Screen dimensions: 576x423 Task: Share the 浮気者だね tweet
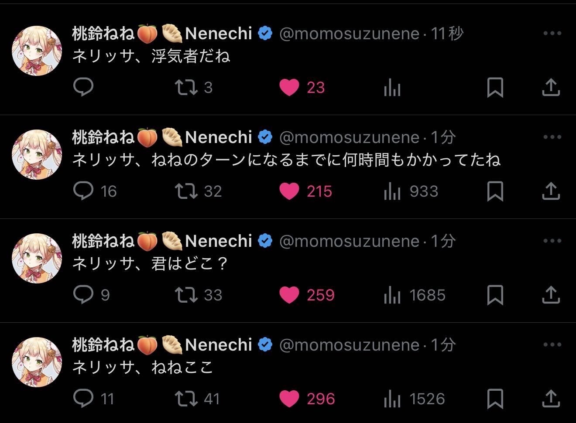click(x=551, y=87)
